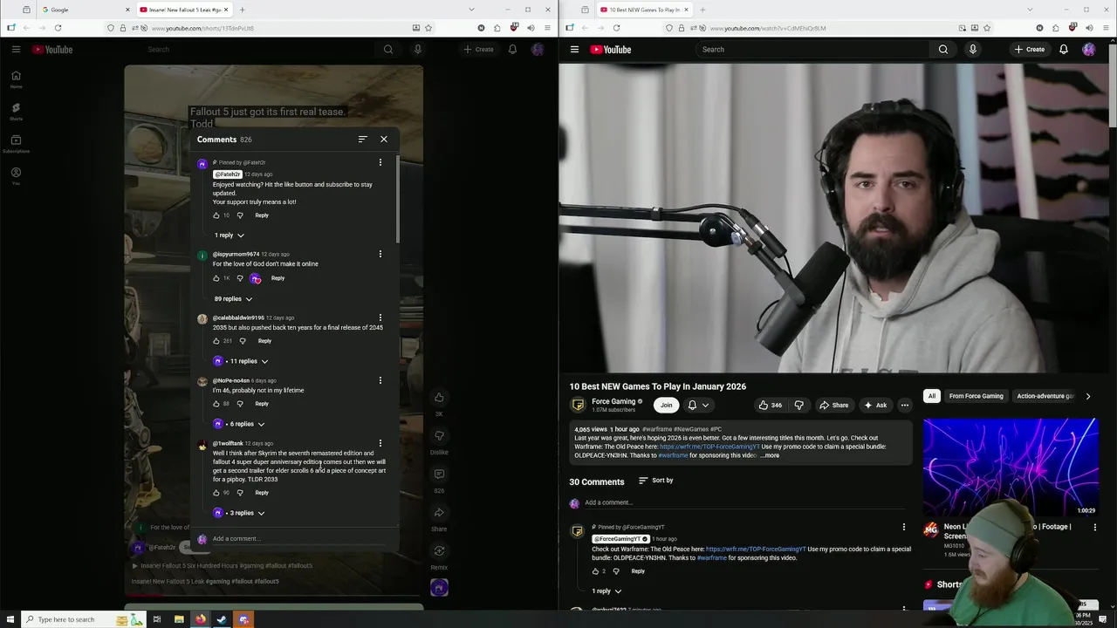Open comment sort options in the Shorts comments panel
1117x628 pixels.
[362, 140]
